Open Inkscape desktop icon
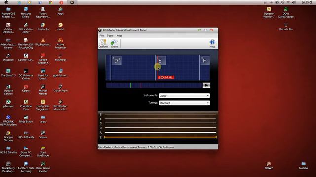 pos(8,58)
